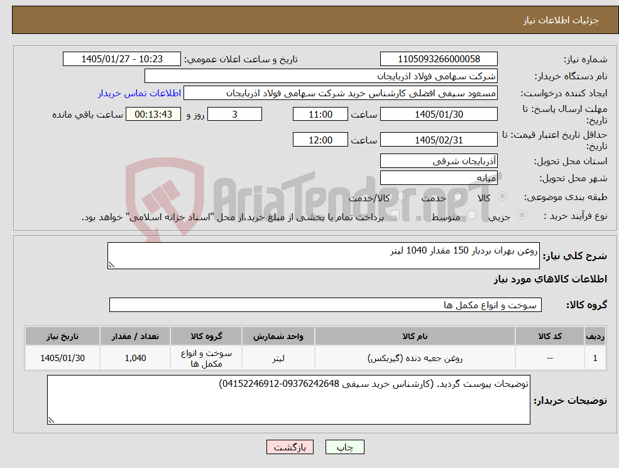Open the اطلاعات تماس خریدار link

tap(140, 93)
